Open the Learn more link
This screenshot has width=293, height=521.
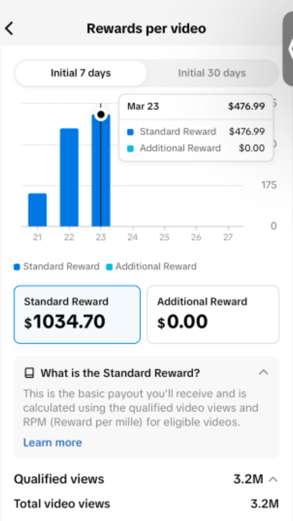(52, 443)
